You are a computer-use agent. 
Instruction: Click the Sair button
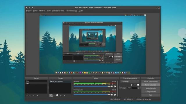click(x=151, y=95)
